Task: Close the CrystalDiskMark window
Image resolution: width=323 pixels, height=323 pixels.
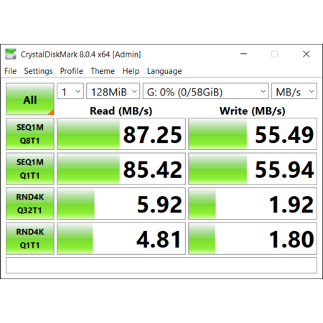Action: (x=306, y=54)
